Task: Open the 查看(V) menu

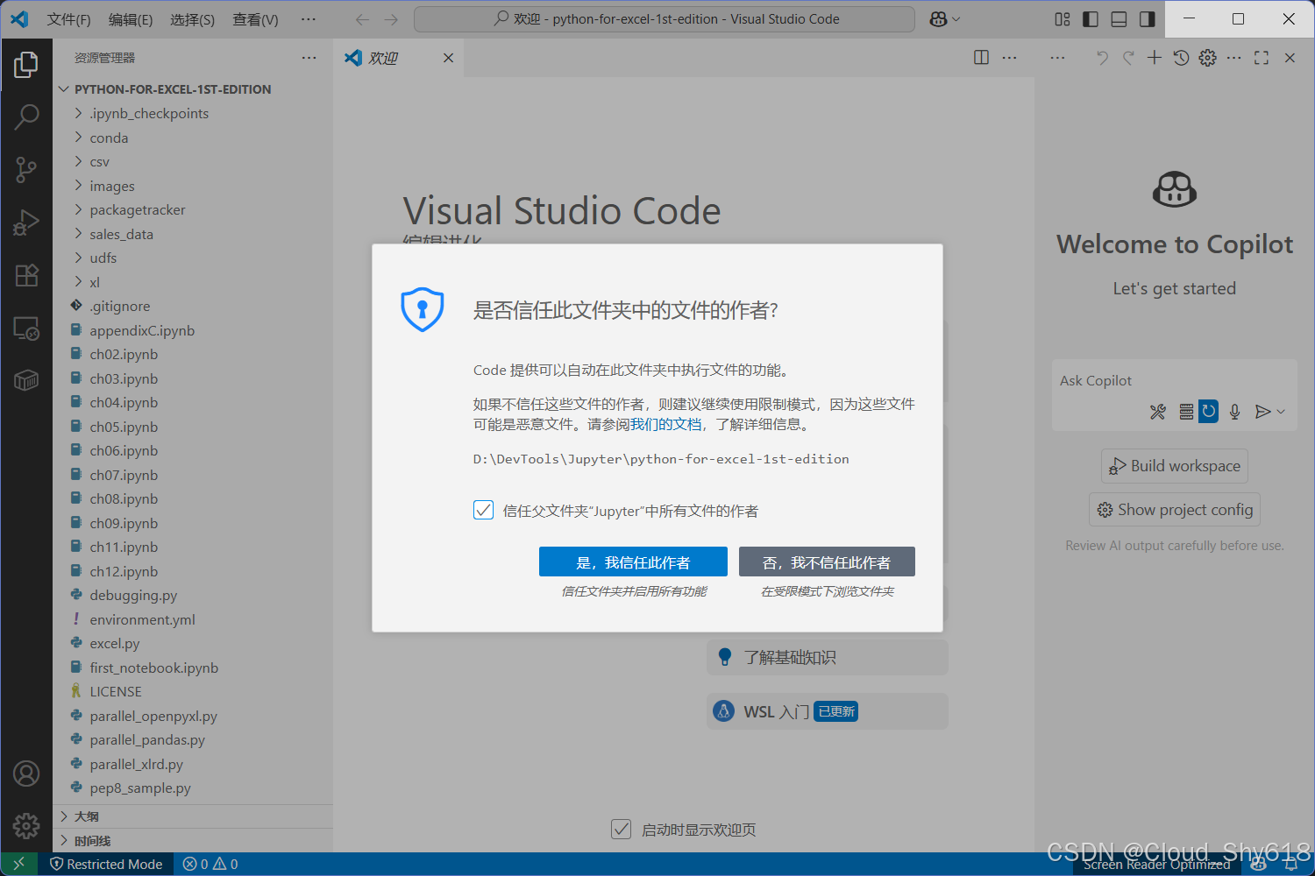Action: [255, 19]
